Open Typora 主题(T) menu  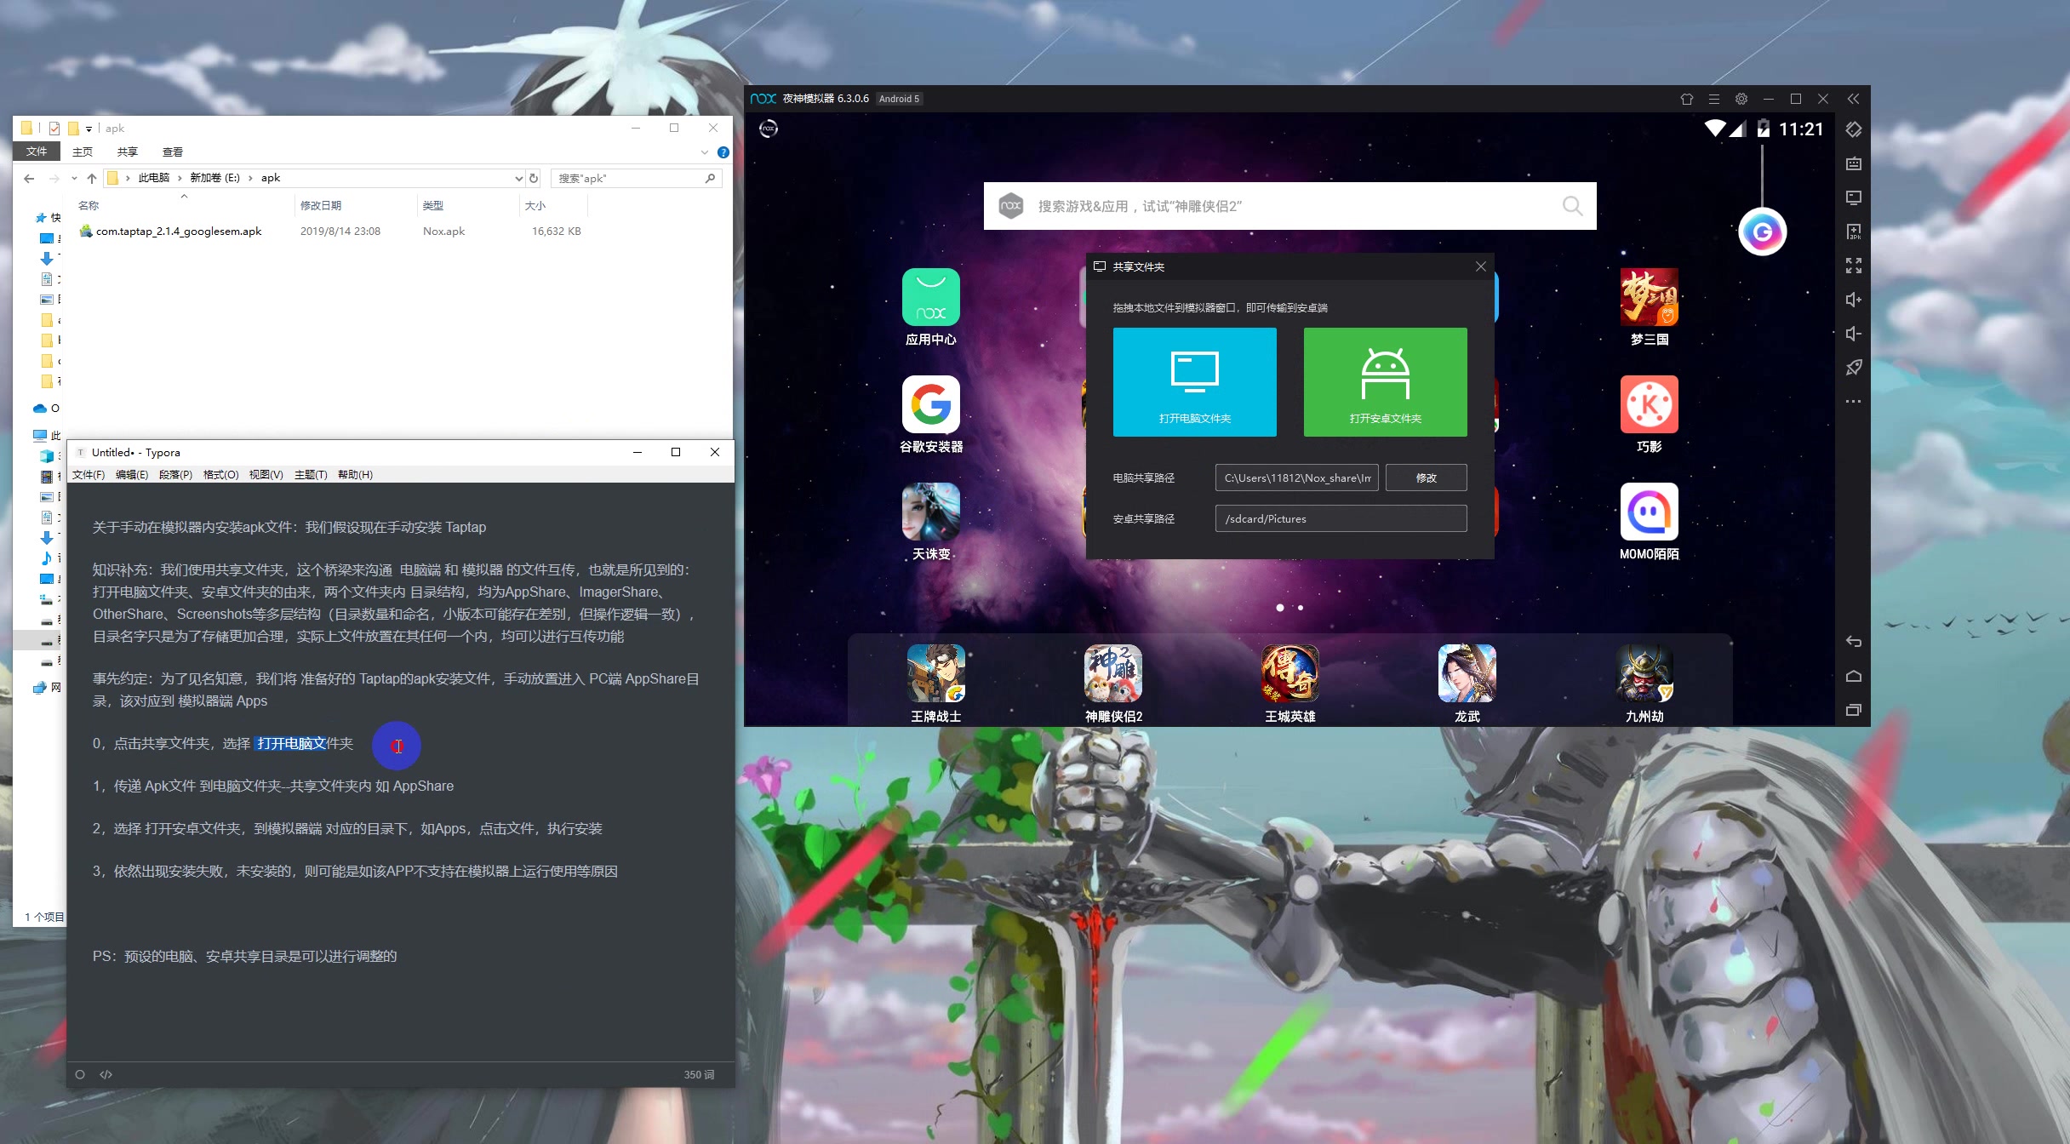[x=311, y=474]
